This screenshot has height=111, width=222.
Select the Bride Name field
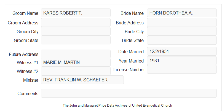182,13
